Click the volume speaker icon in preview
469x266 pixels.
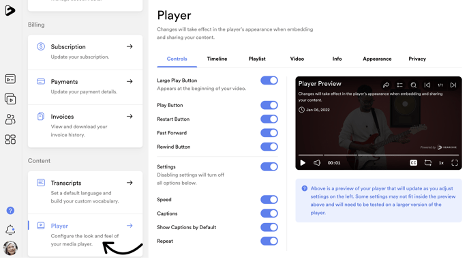point(317,163)
